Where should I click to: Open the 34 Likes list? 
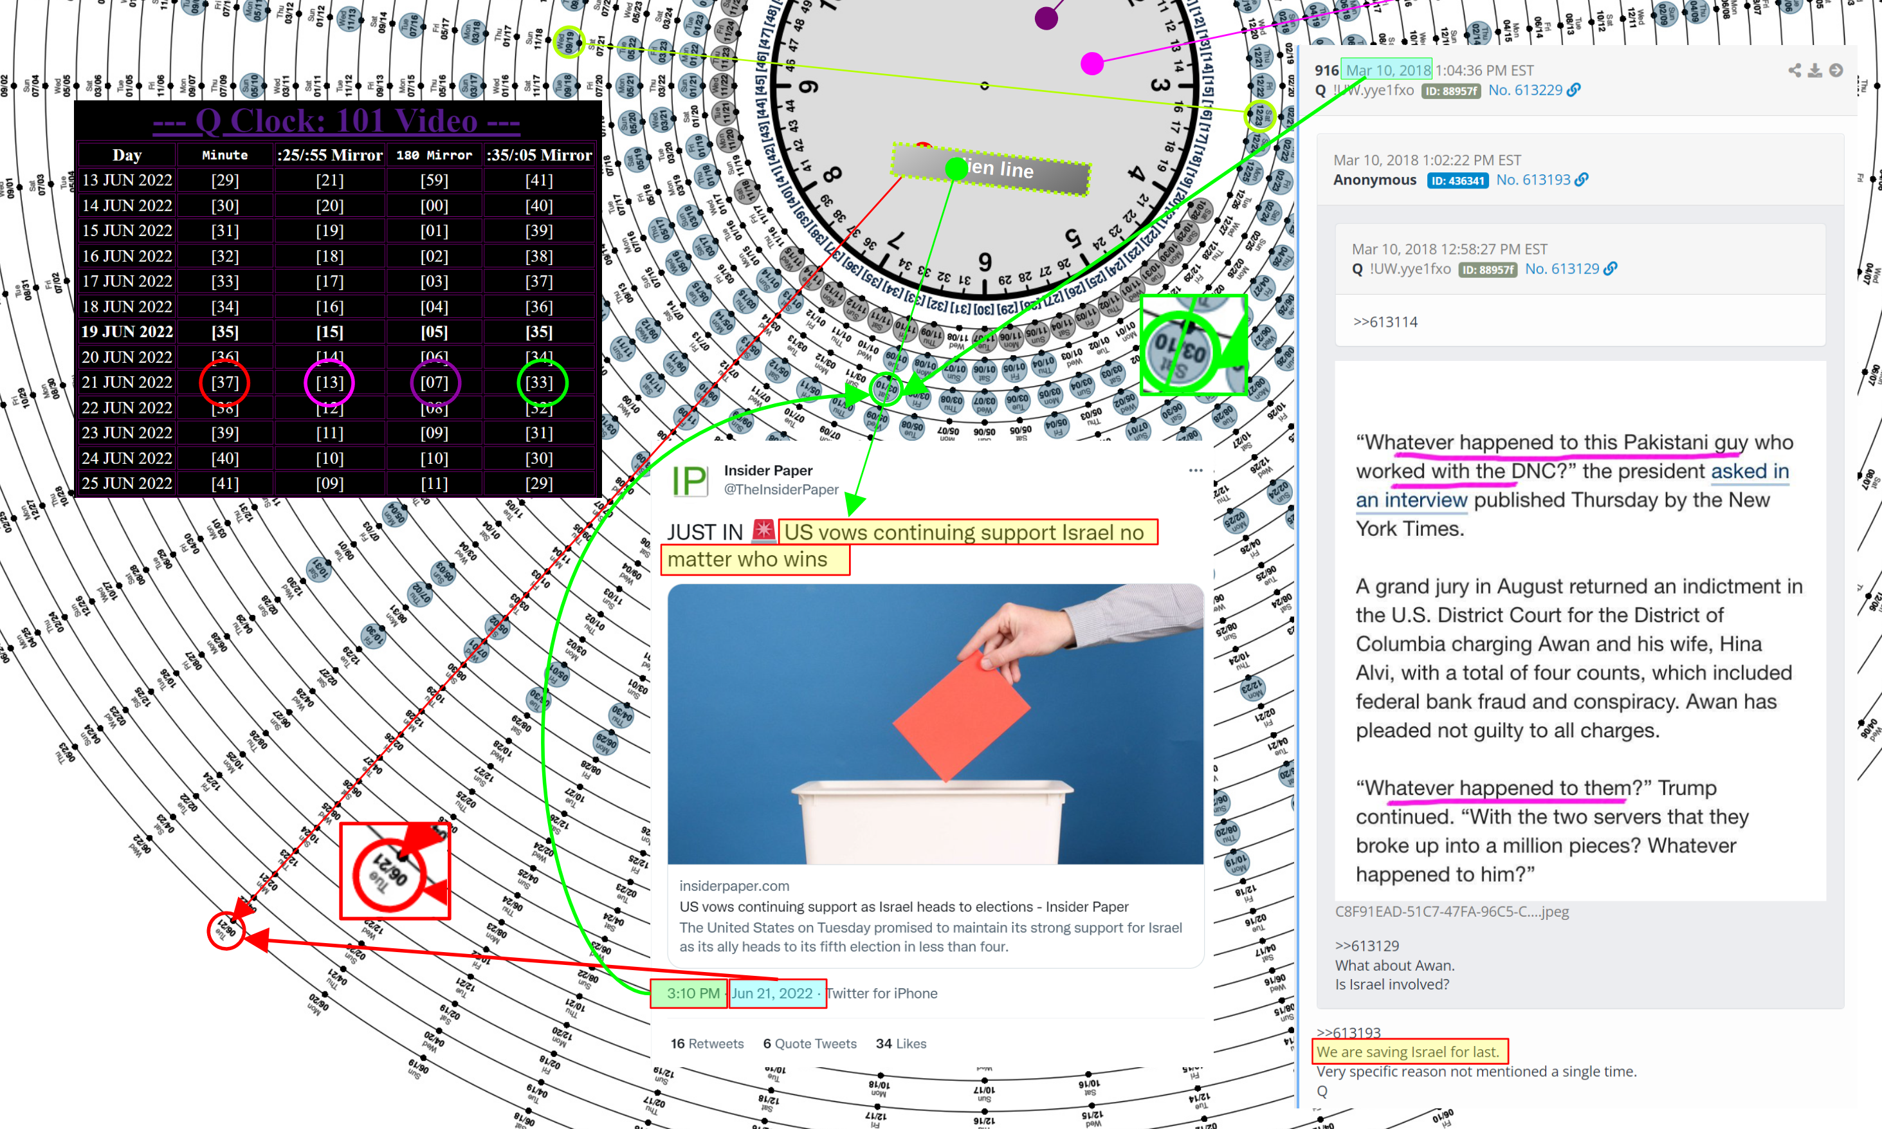901,1043
